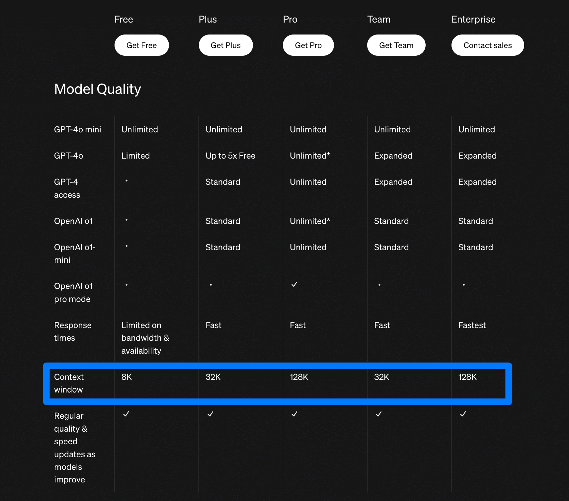Click the 'Up to 5x Free' cell

(230, 156)
